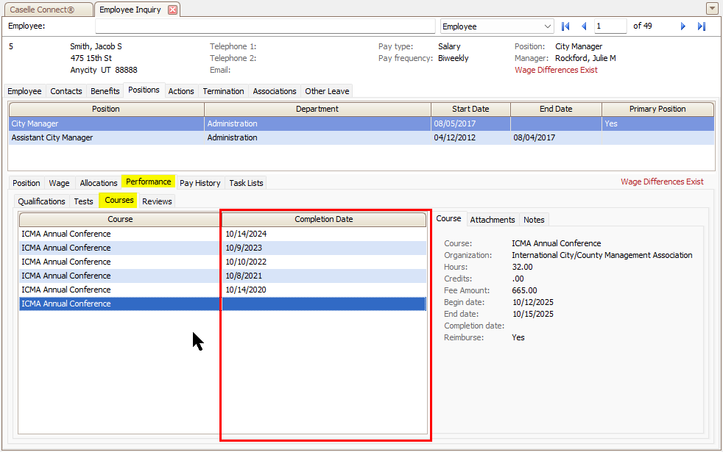Screen dimensions: 723x452
Task: Advance to the next employee record
Action: 683,26
